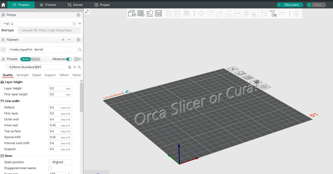Open the Others settings tab
This screenshot has width=333, height=174.
click(64, 75)
